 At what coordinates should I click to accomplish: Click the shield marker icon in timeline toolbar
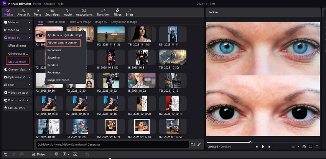pos(56,154)
